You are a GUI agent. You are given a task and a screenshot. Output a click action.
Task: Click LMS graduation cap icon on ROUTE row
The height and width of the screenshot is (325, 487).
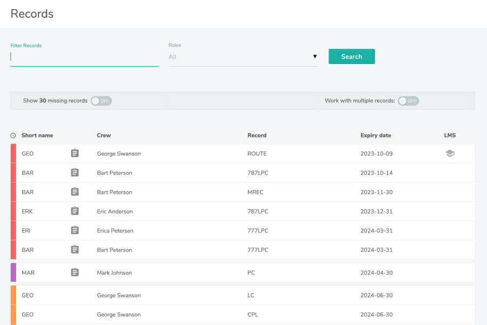449,153
